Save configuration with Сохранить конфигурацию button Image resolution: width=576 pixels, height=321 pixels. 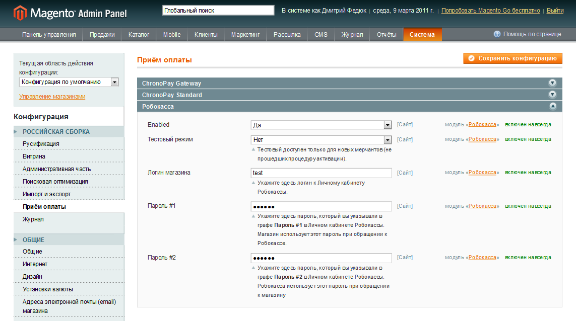click(513, 58)
